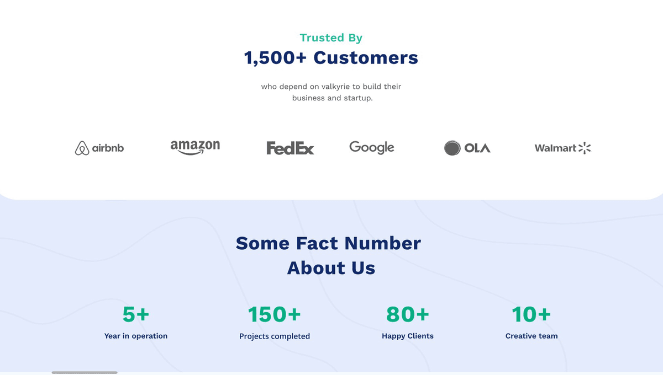Click the OLA logo
This screenshot has width=663, height=375.
[x=467, y=148]
